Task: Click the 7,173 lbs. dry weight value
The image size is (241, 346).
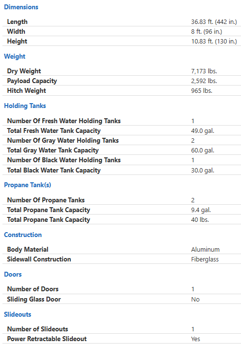Action: coord(204,71)
